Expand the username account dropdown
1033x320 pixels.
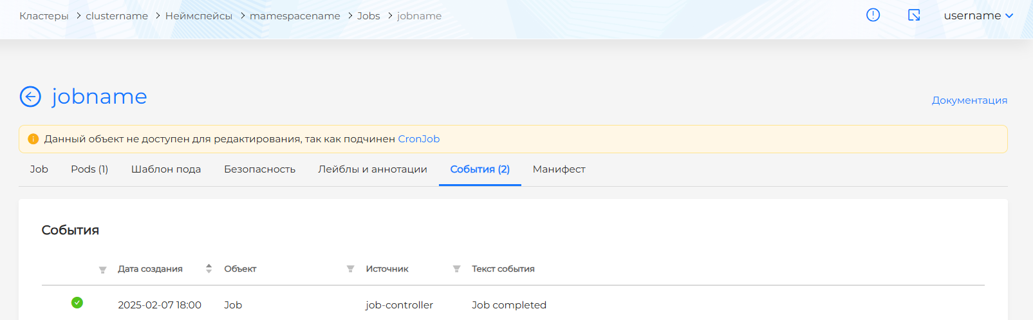click(978, 15)
